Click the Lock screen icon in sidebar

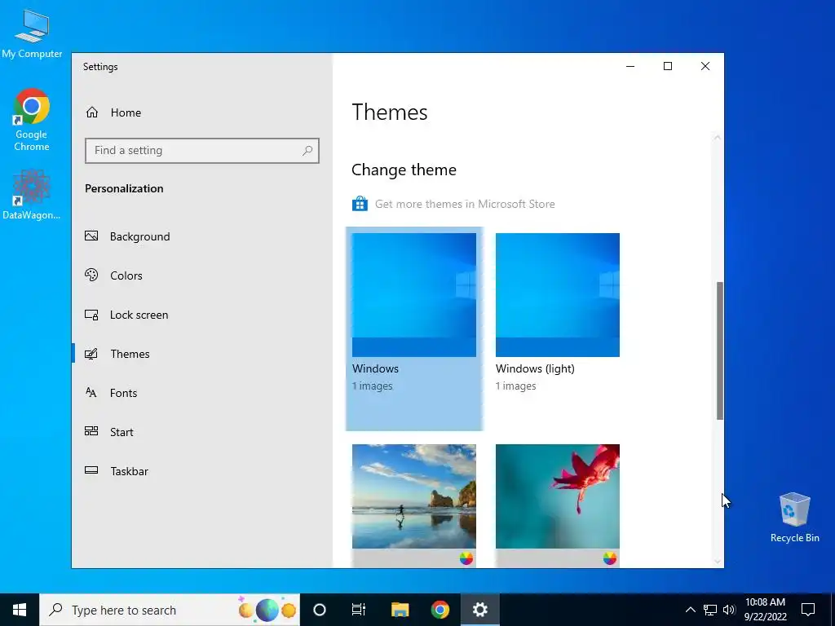91,315
